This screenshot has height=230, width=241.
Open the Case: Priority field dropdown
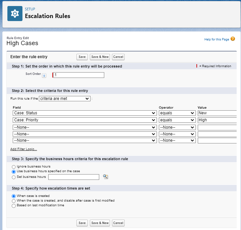click(x=85, y=120)
